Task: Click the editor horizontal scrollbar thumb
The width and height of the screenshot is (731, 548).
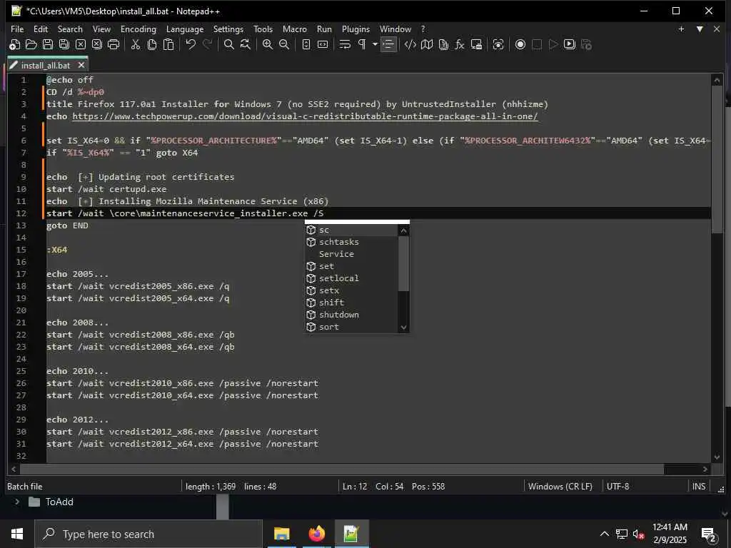Action: coord(341,470)
